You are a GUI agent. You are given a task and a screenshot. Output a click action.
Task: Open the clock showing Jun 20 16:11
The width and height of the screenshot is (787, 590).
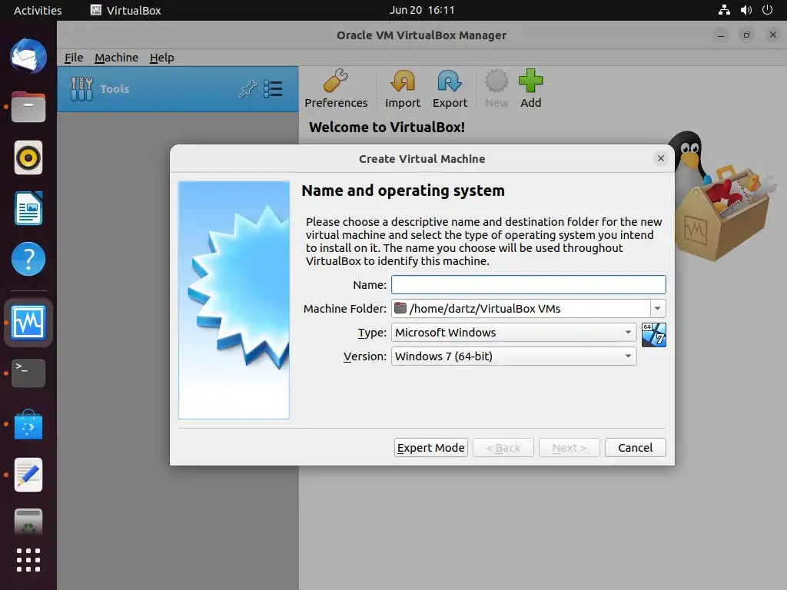tap(422, 10)
